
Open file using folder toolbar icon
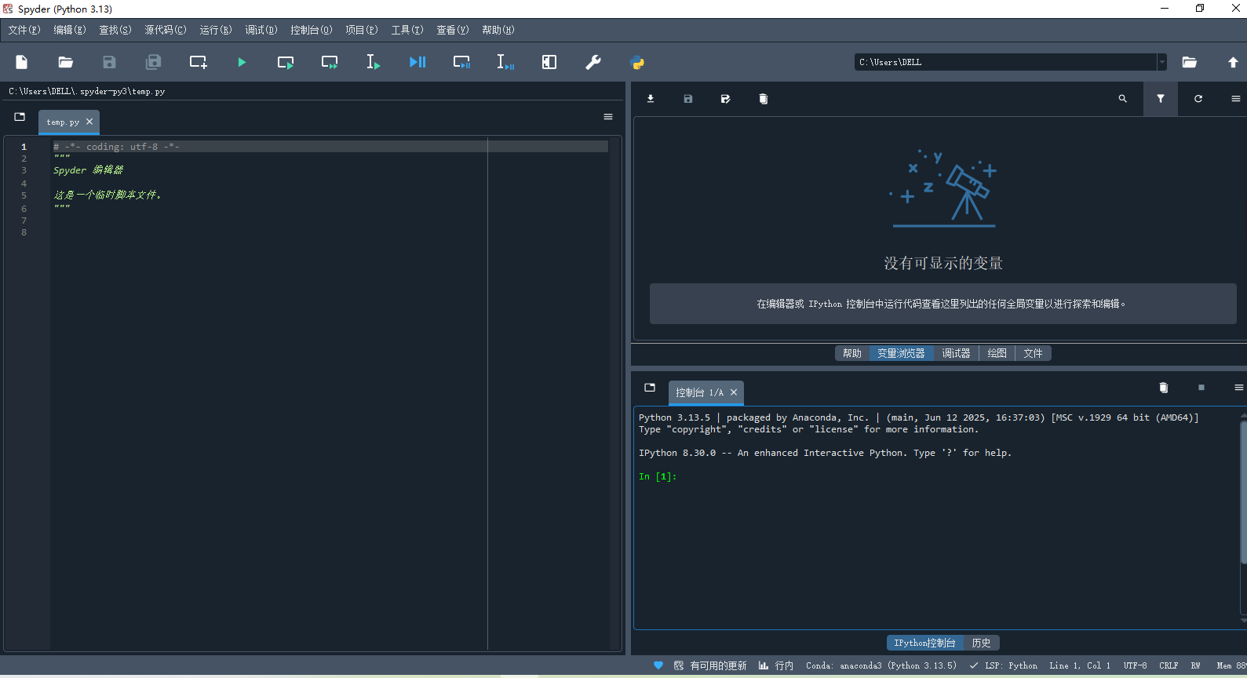[x=66, y=62]
